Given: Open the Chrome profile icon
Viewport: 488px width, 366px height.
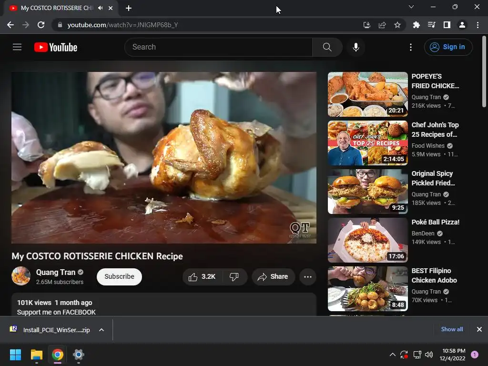Looking at the screenshot, I should click(462, 25).
